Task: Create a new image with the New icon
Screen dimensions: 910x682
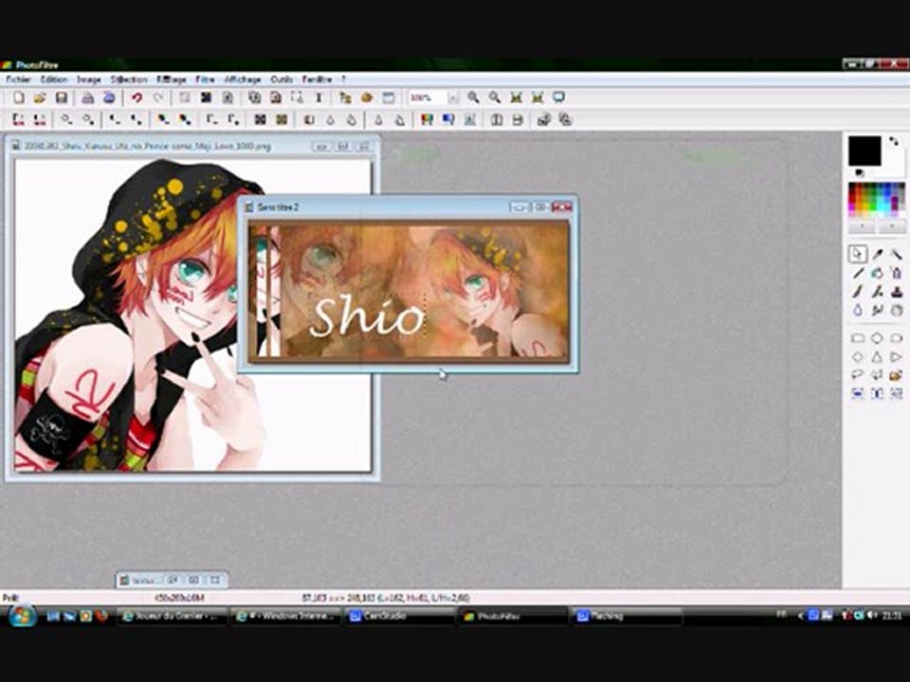Action: (x=19, y=98)
